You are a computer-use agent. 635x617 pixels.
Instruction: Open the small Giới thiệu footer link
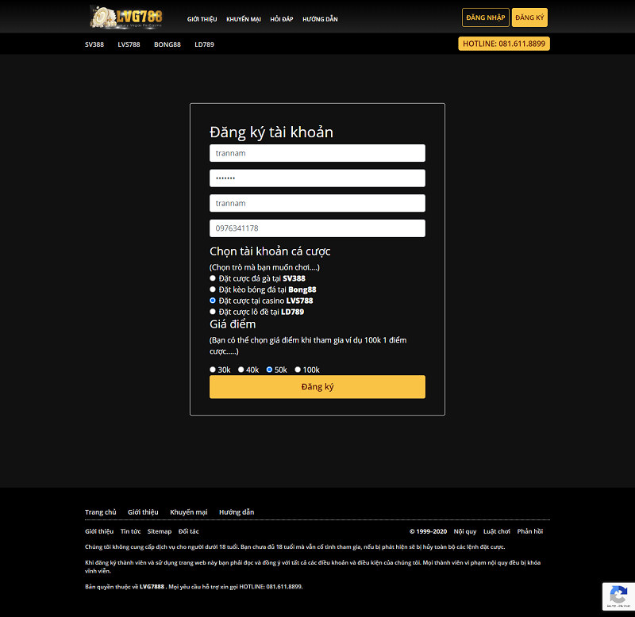(x=99, y=531)
